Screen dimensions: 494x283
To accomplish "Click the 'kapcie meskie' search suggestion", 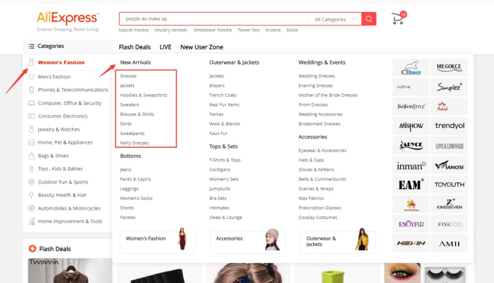I will pyautogui.click(x=134, y=30).
